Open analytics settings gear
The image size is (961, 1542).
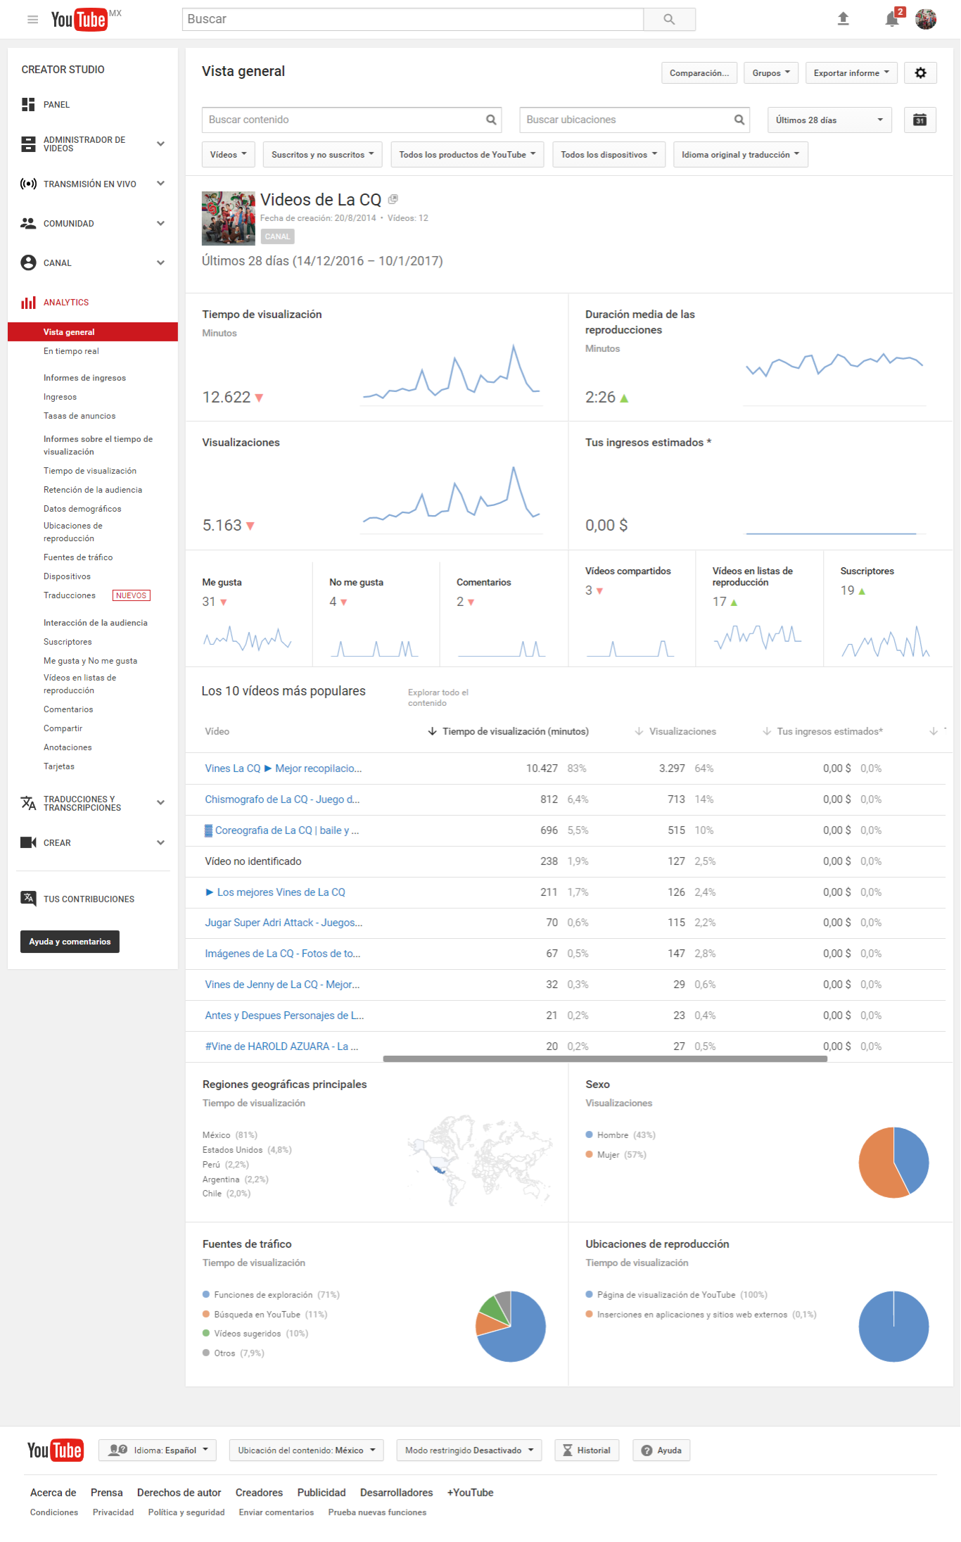pyautogui.click(x=920, y=72)
